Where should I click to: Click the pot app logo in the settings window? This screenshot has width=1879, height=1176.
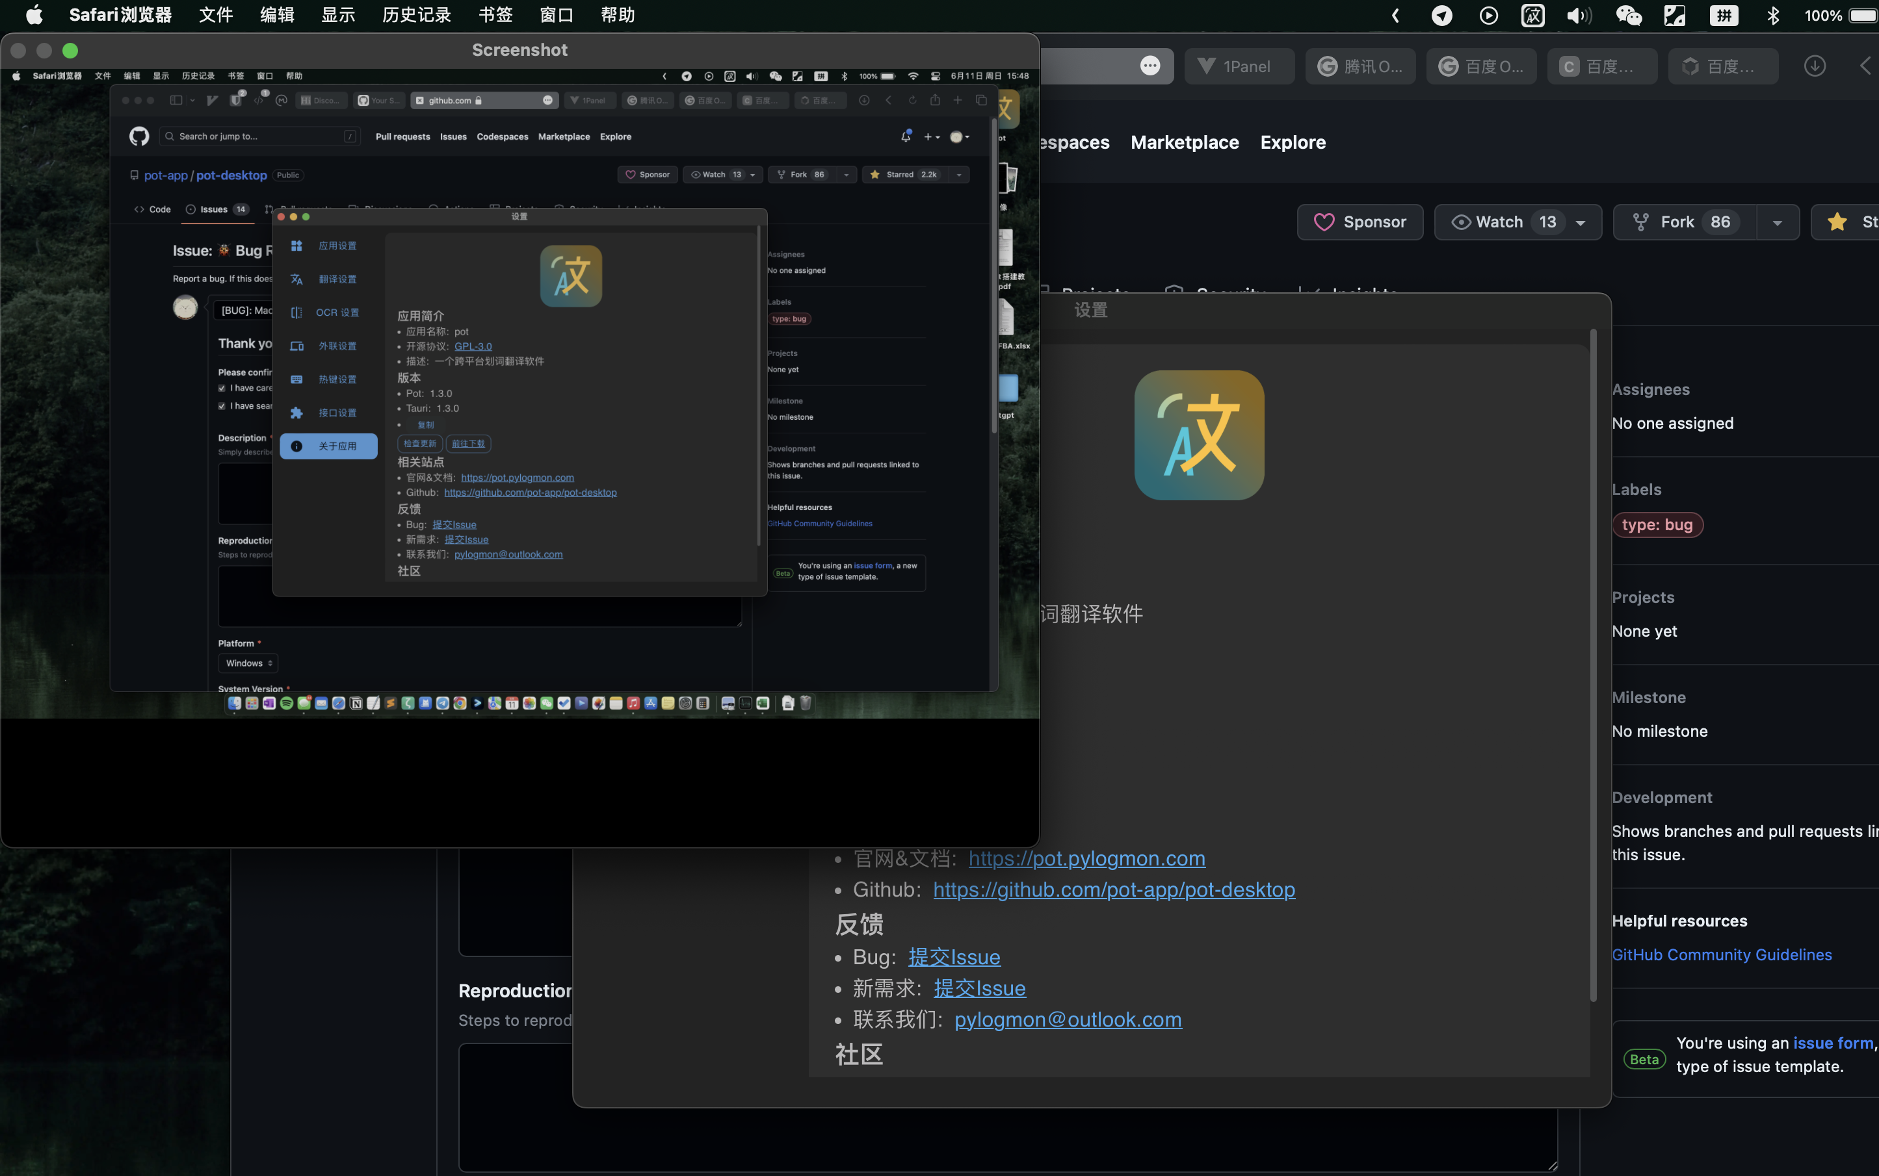[x=1199, y=435]
